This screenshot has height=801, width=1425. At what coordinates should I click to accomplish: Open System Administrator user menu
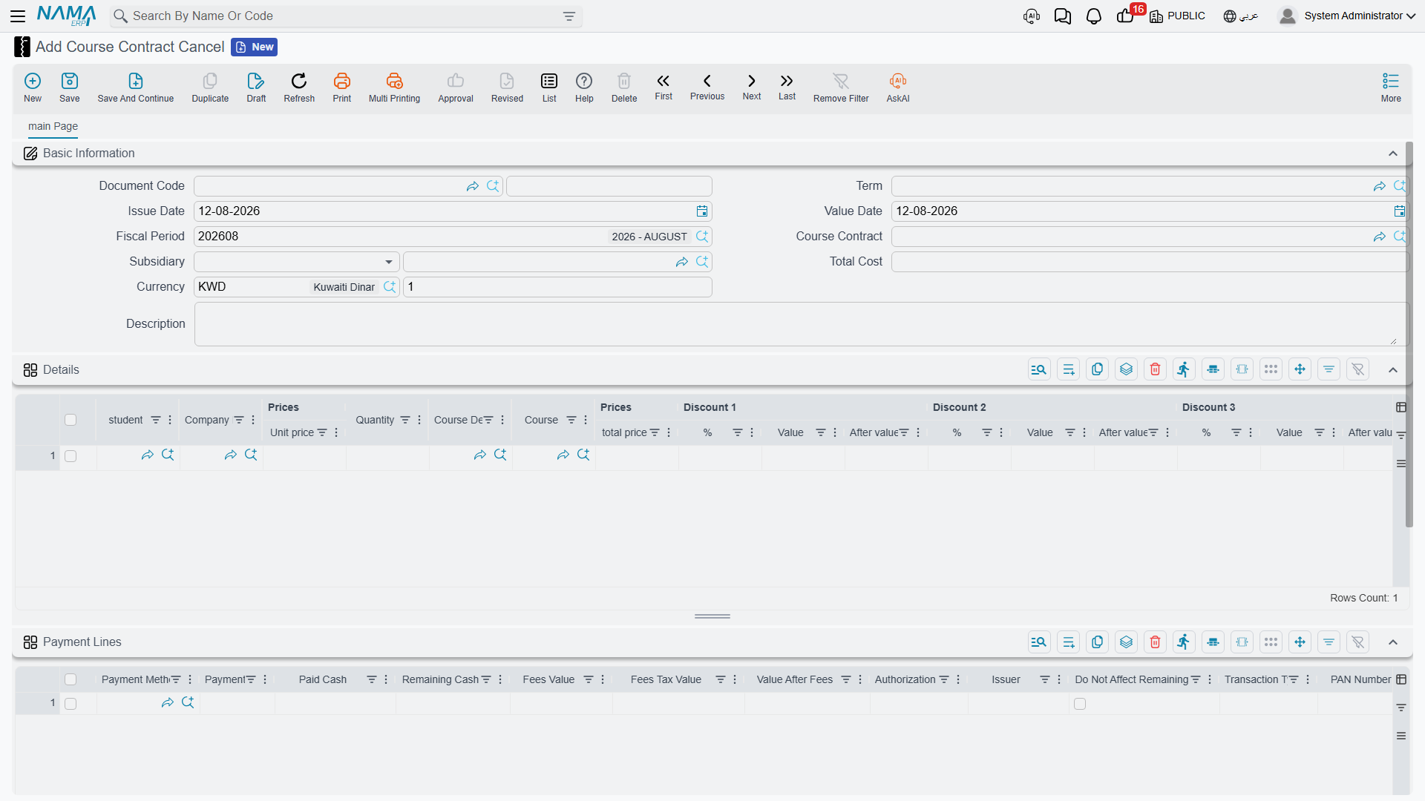coord(1347,16)
